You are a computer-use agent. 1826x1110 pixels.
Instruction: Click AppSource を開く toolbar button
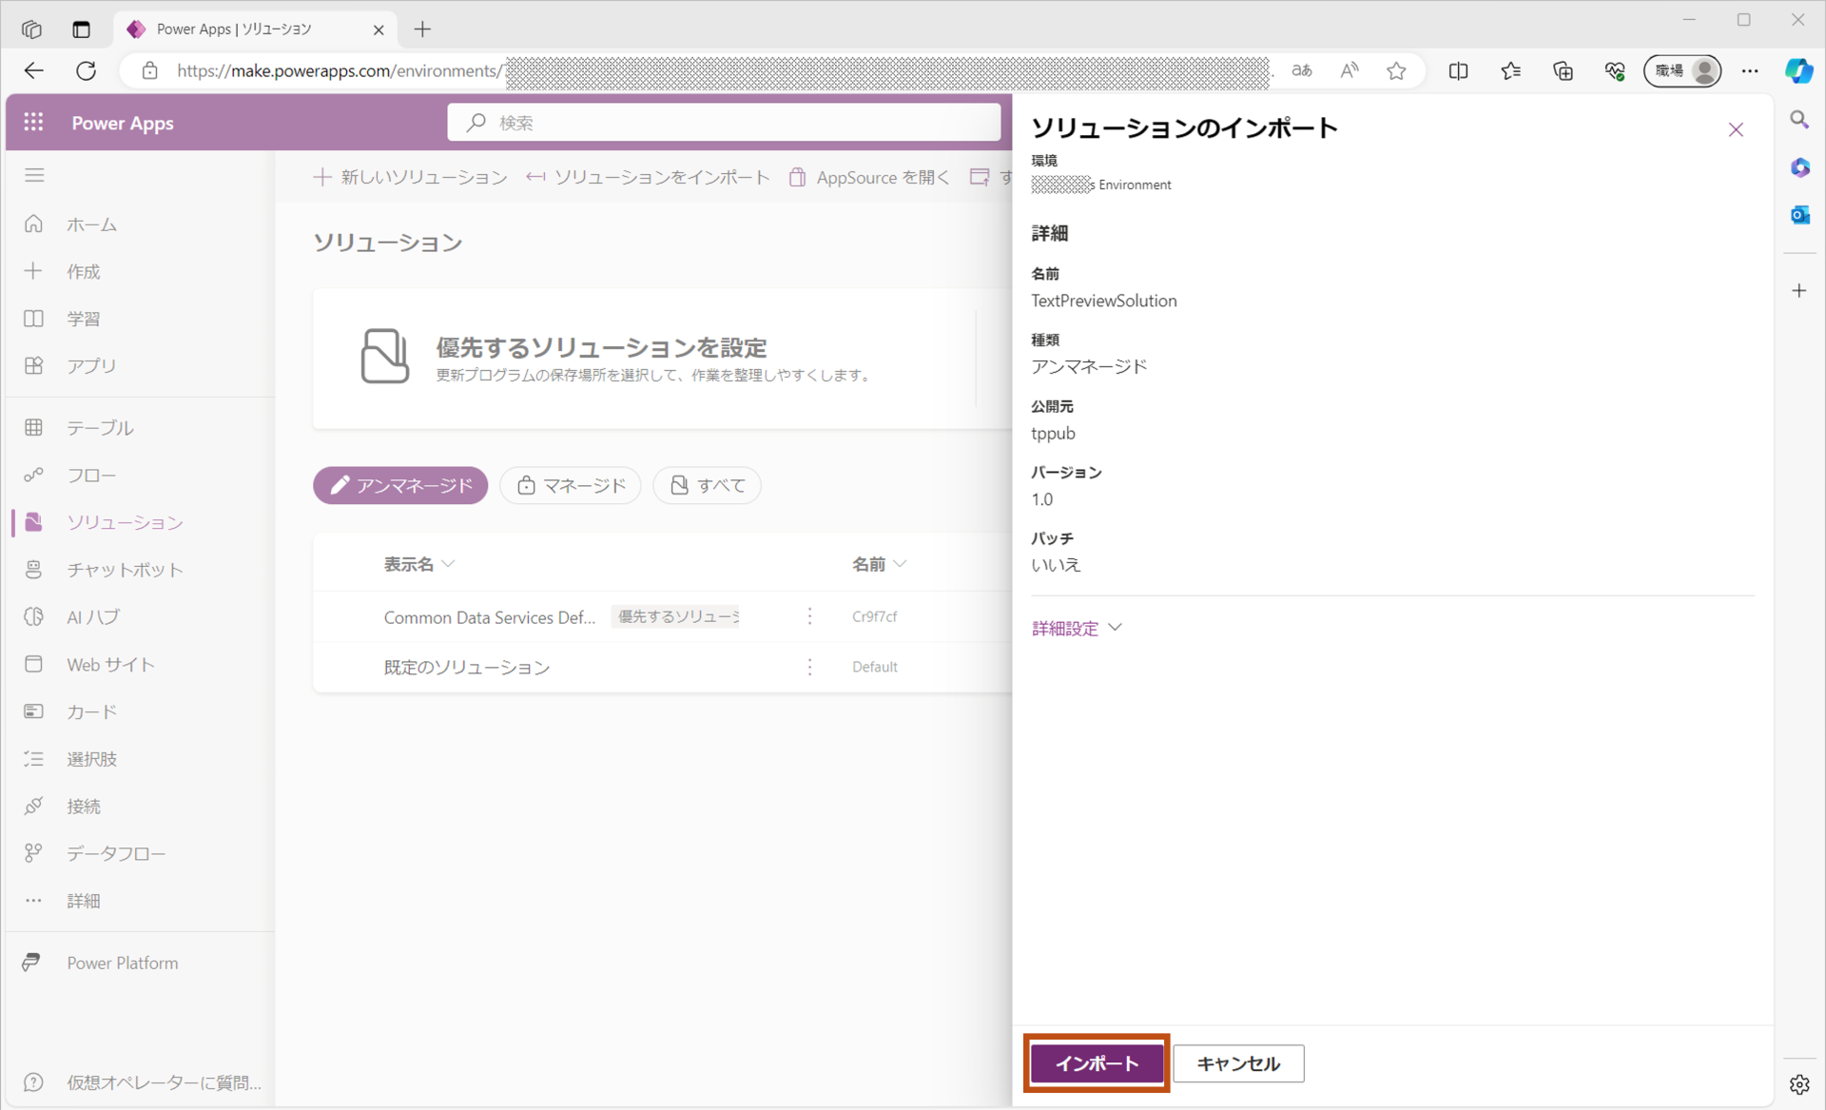pyautogui.click(x=869, y=177)
